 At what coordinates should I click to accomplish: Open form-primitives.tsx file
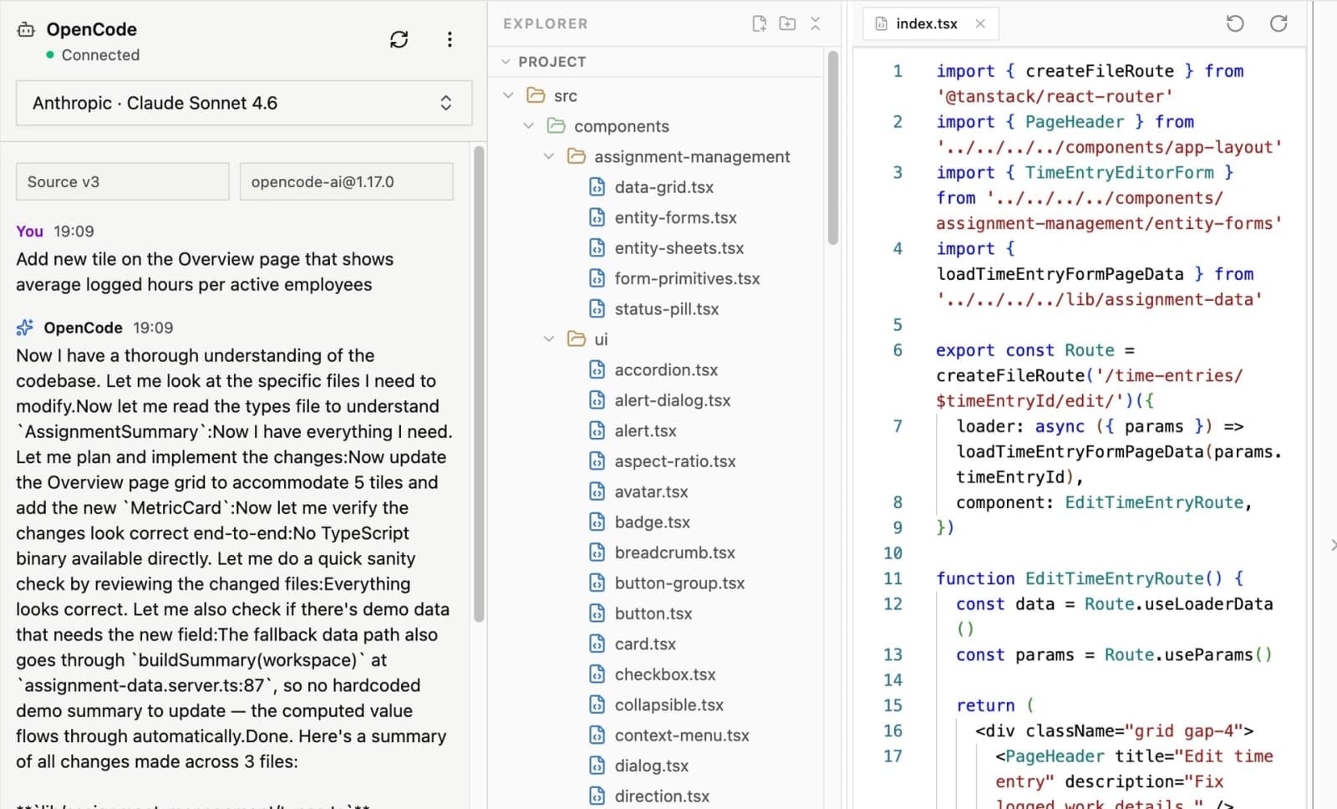(x=687, y=278)
